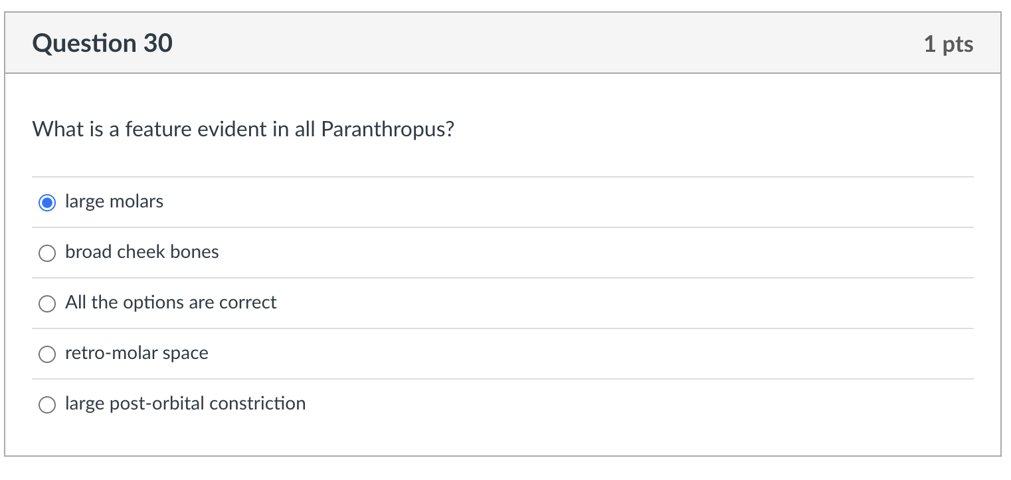The image size is (1011, 480).
Task: Click the '1 pts' points indicator
Action: click(x=948, y=45)
